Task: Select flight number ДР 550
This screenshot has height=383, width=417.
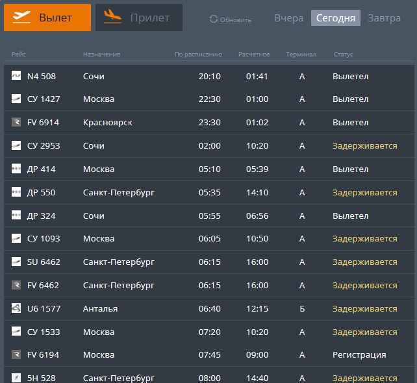Action: point(41,192)
